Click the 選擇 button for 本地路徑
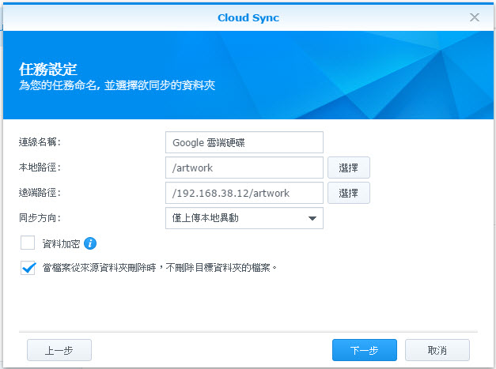 click(x=349, y=168)
